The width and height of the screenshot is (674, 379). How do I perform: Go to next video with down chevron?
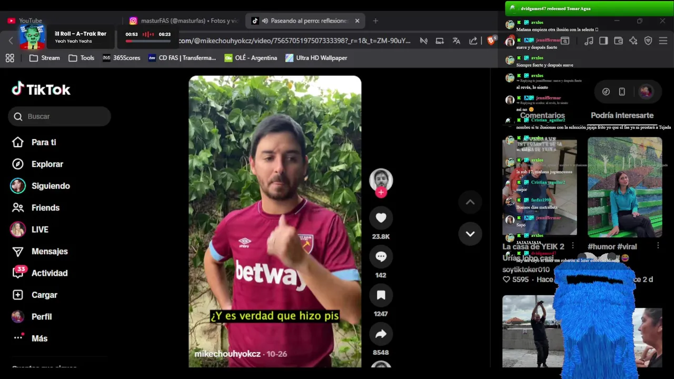coord(470,234)
